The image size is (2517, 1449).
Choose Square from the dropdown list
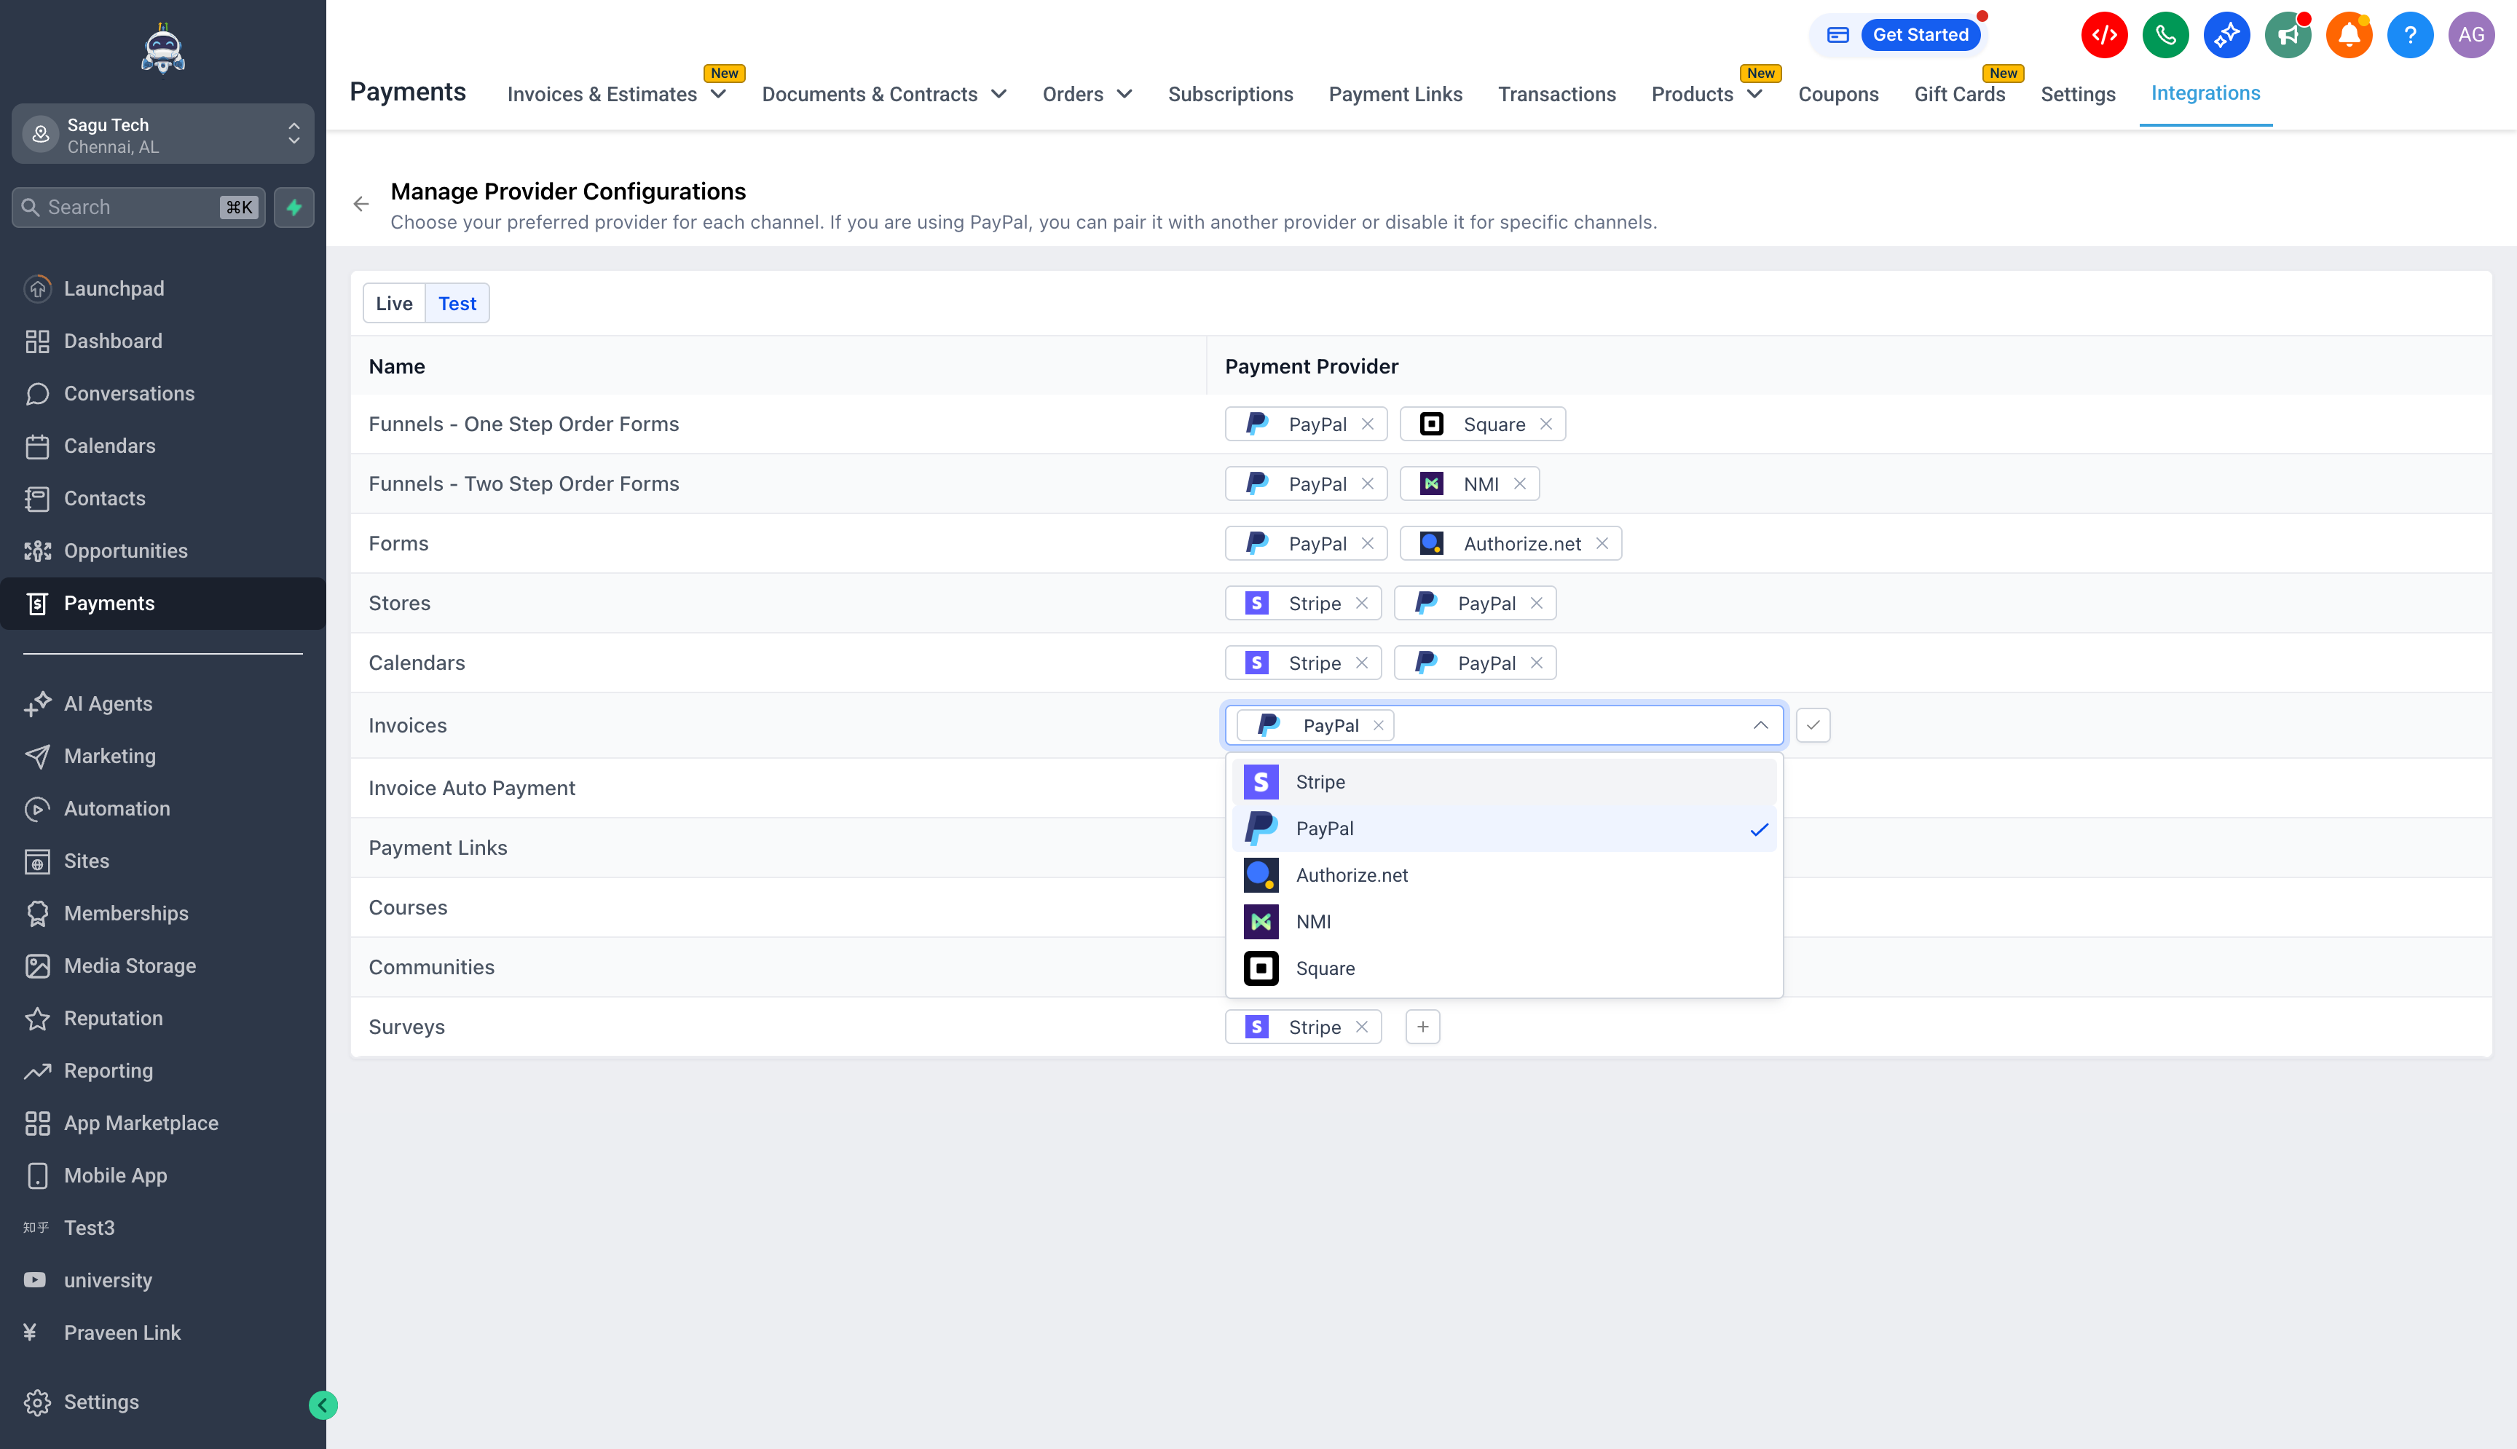(x=1325, y=968)
